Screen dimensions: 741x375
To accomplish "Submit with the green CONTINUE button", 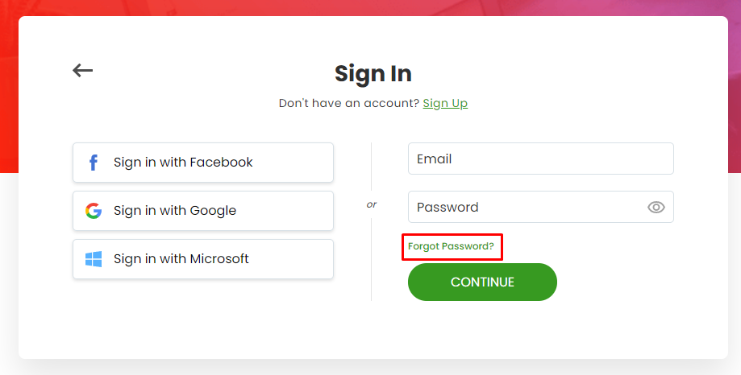I will click(x=482, y=282).
